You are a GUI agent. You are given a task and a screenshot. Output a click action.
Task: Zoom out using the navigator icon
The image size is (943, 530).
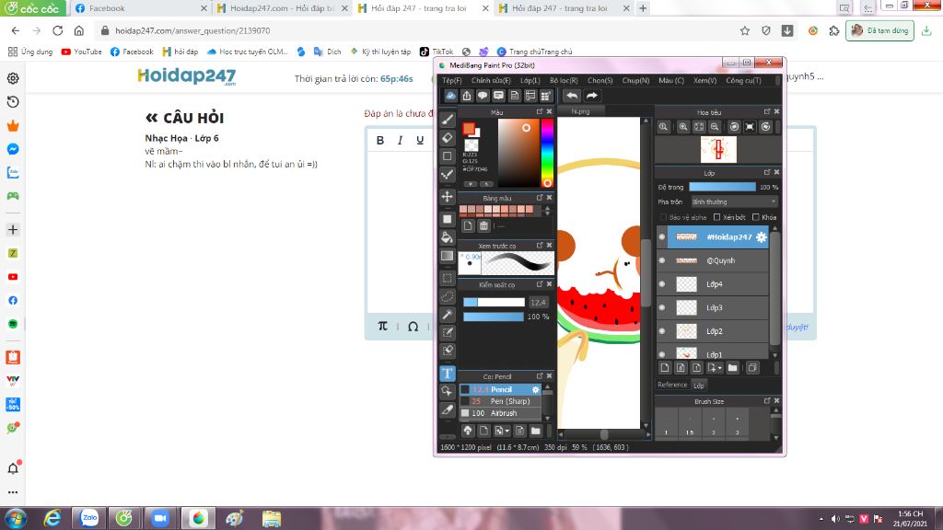pyautogui.click(x=715, y=127)
